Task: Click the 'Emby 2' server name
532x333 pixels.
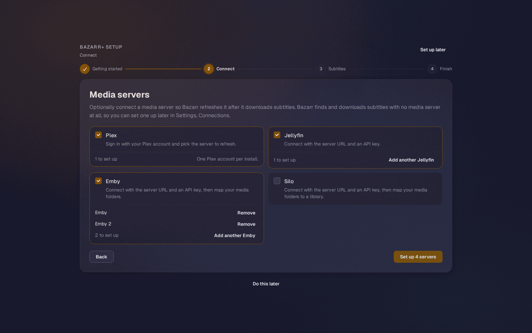Action: 103,224
